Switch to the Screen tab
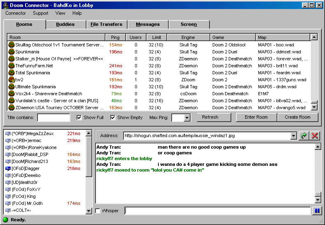 tap(189, 24)
